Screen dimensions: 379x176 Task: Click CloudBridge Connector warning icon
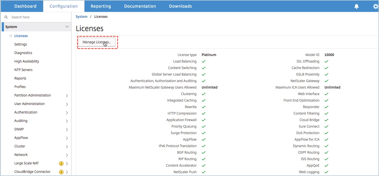click(61, 172)
